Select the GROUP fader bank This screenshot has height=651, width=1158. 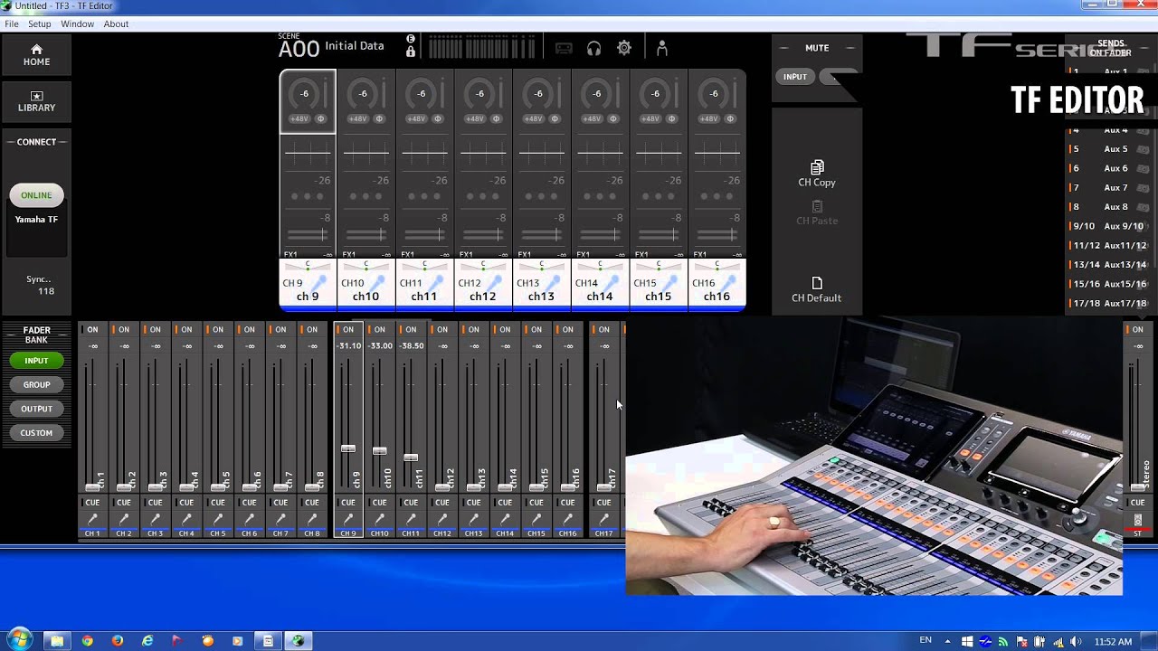point(36,384)
